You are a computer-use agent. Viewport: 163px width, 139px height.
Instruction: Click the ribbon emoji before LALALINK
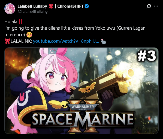tap(7, 41)
